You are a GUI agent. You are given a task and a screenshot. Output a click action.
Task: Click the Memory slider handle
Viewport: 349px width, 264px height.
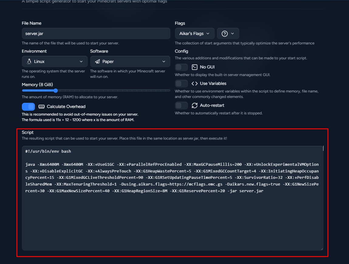[56, 91]
